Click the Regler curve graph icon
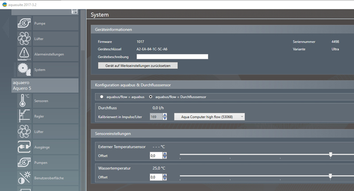 pyautogui.click(x=25, y=116)
